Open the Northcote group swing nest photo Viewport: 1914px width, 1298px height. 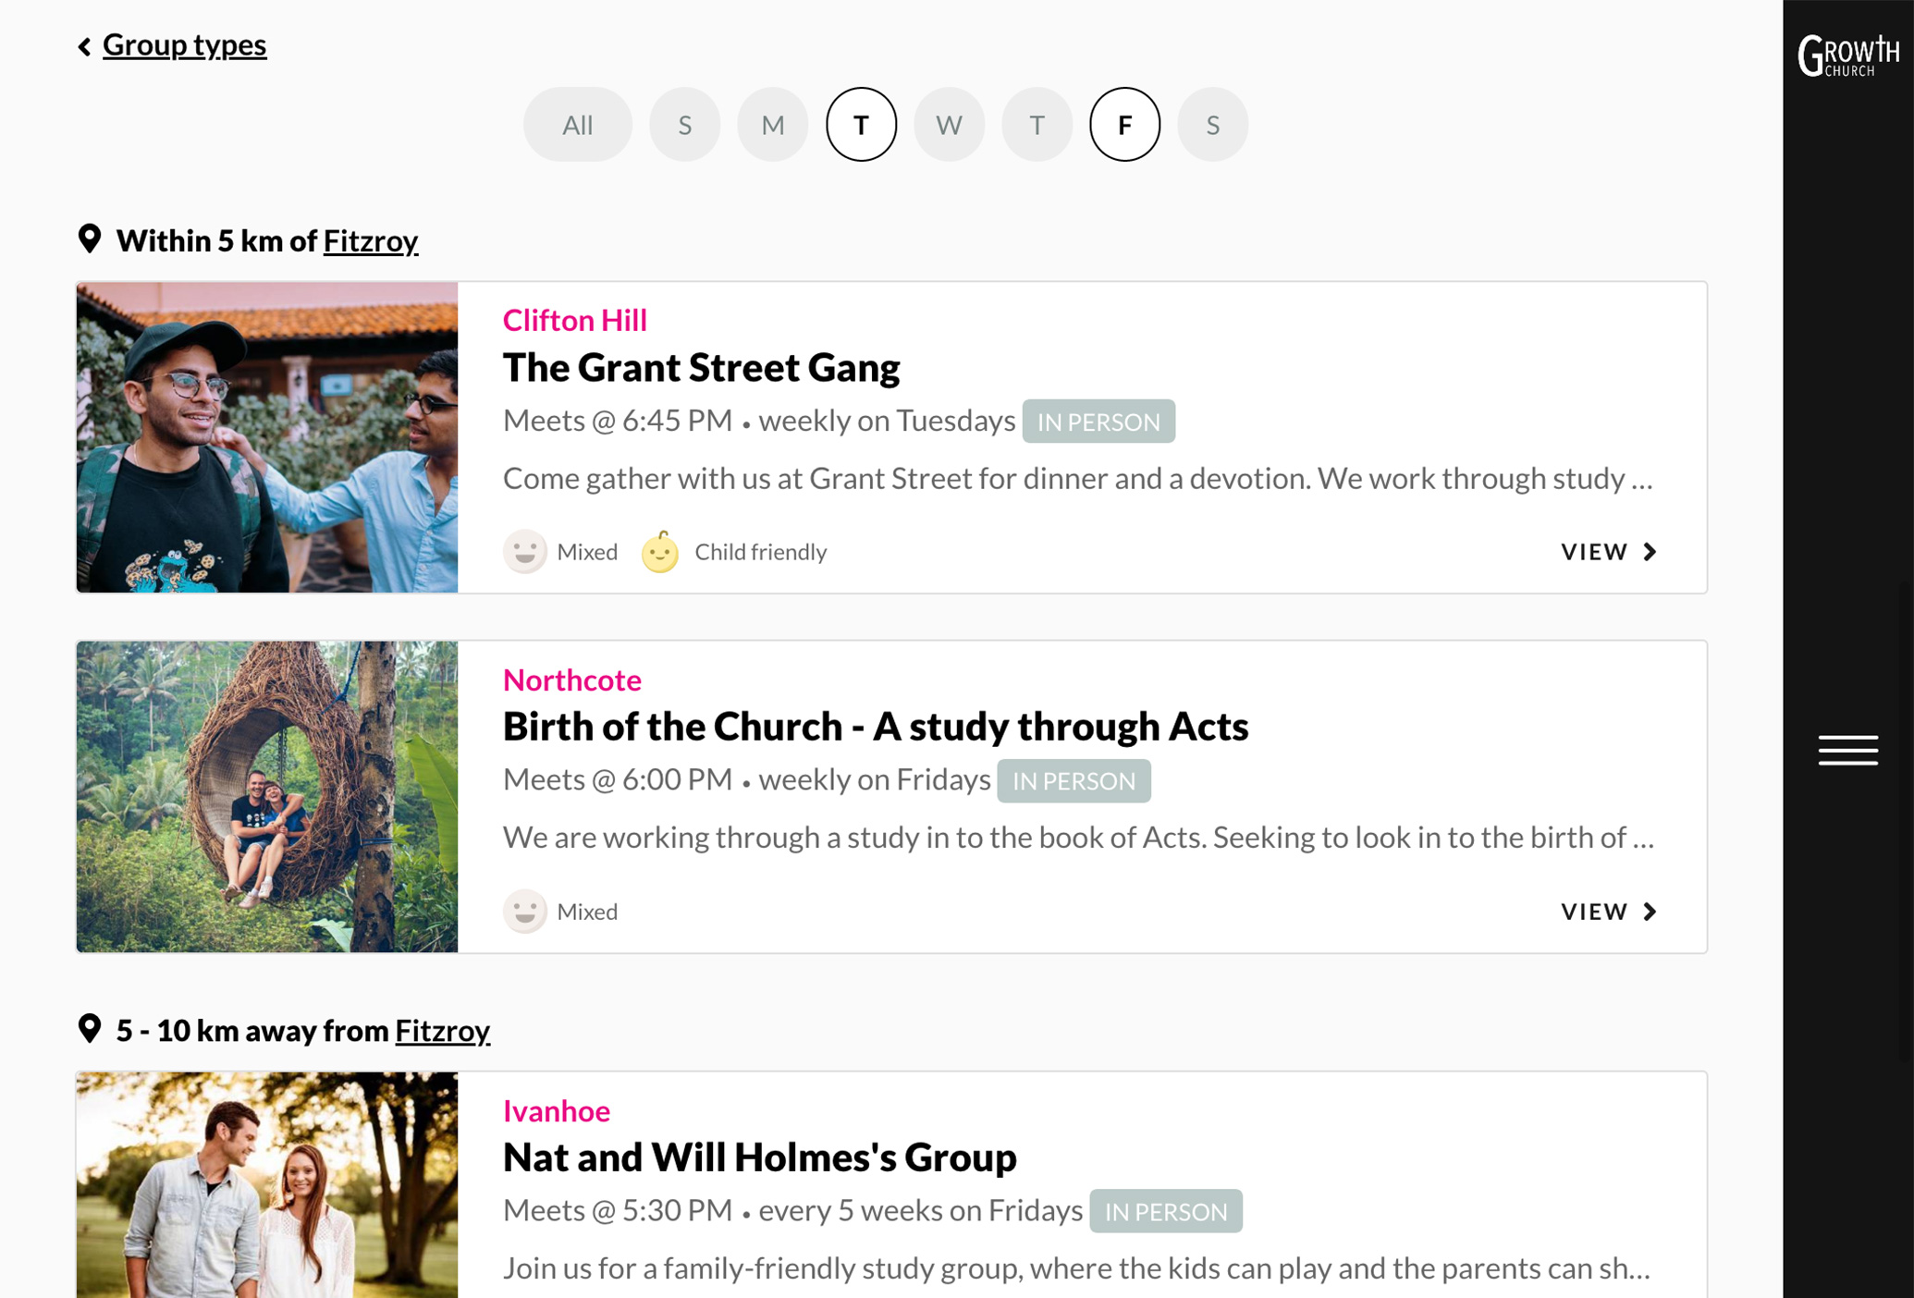coord(267,796)
